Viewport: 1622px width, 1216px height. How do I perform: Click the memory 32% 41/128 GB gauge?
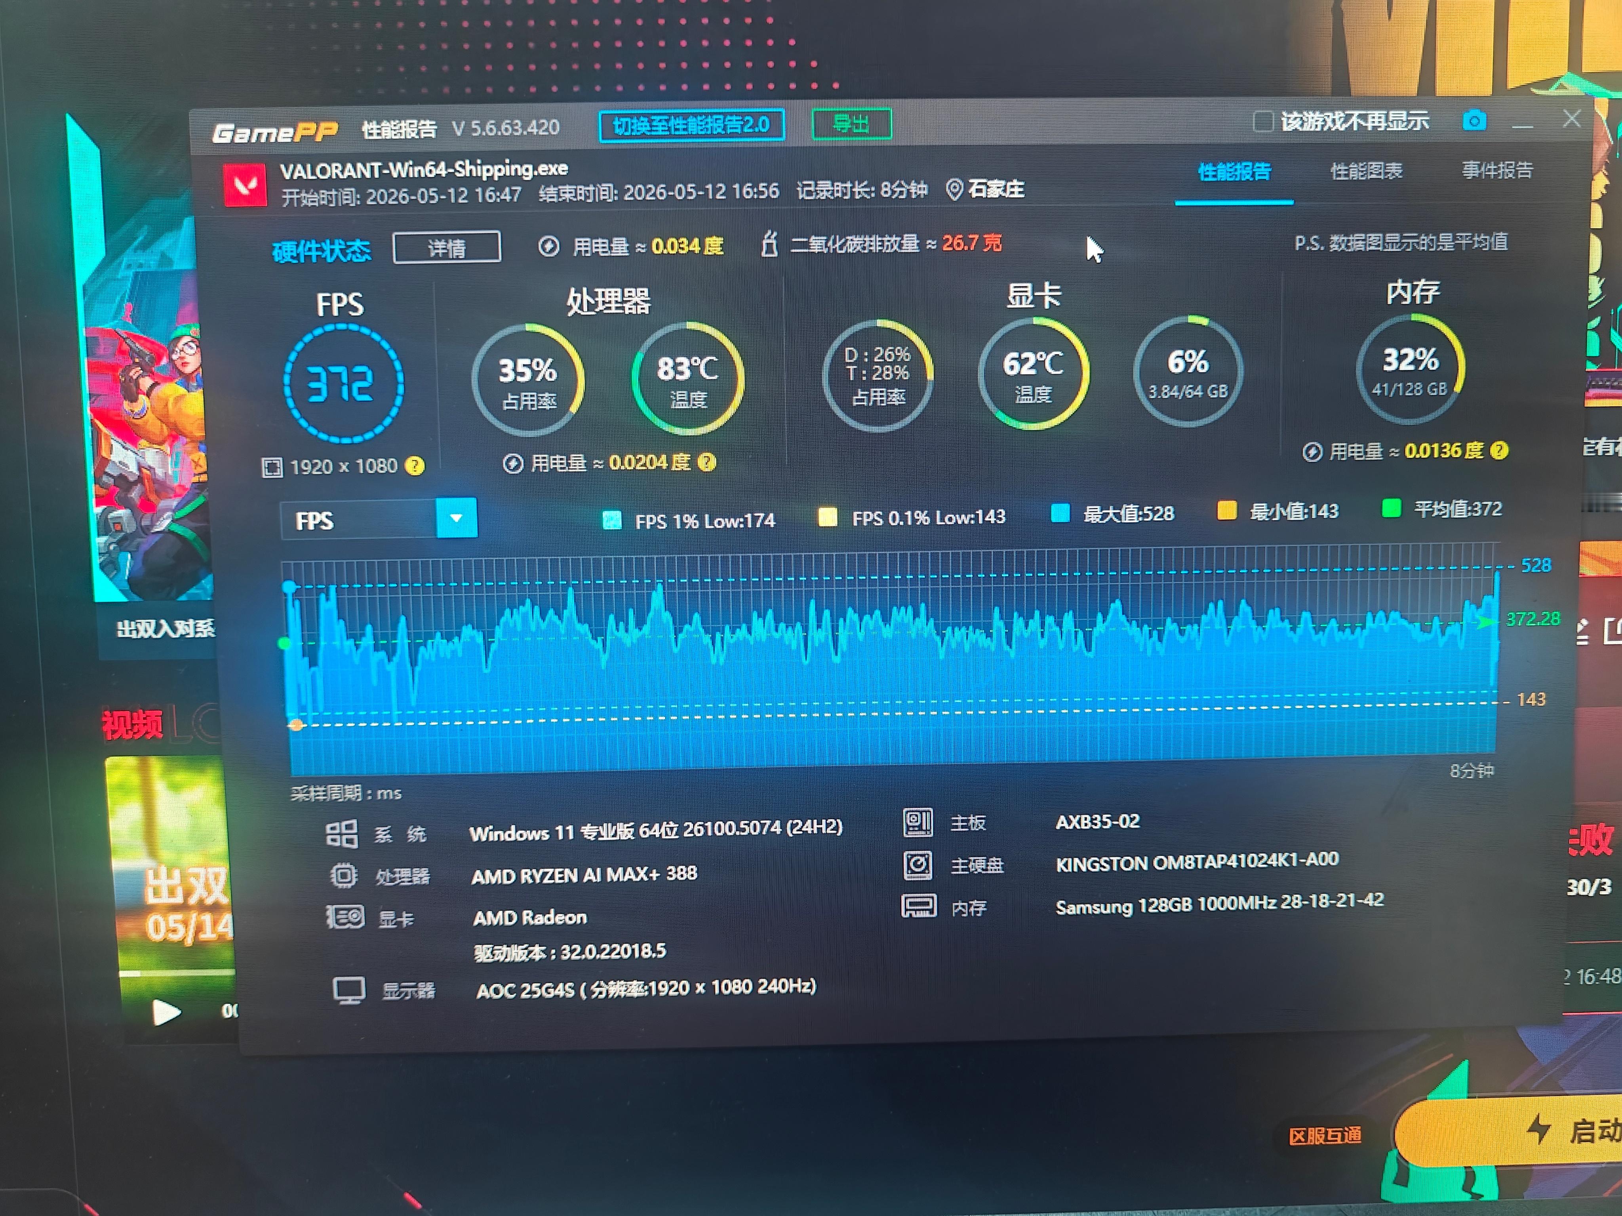1410,369
